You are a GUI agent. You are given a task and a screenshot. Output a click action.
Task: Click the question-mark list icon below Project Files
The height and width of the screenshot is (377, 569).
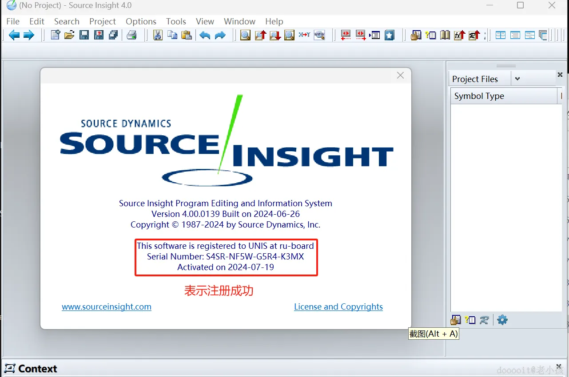pyautogui.click(x=470, y=320)
